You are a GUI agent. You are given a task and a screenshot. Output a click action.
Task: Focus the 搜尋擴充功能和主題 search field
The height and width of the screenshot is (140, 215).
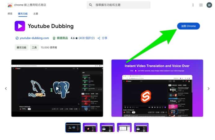point(121,5)
